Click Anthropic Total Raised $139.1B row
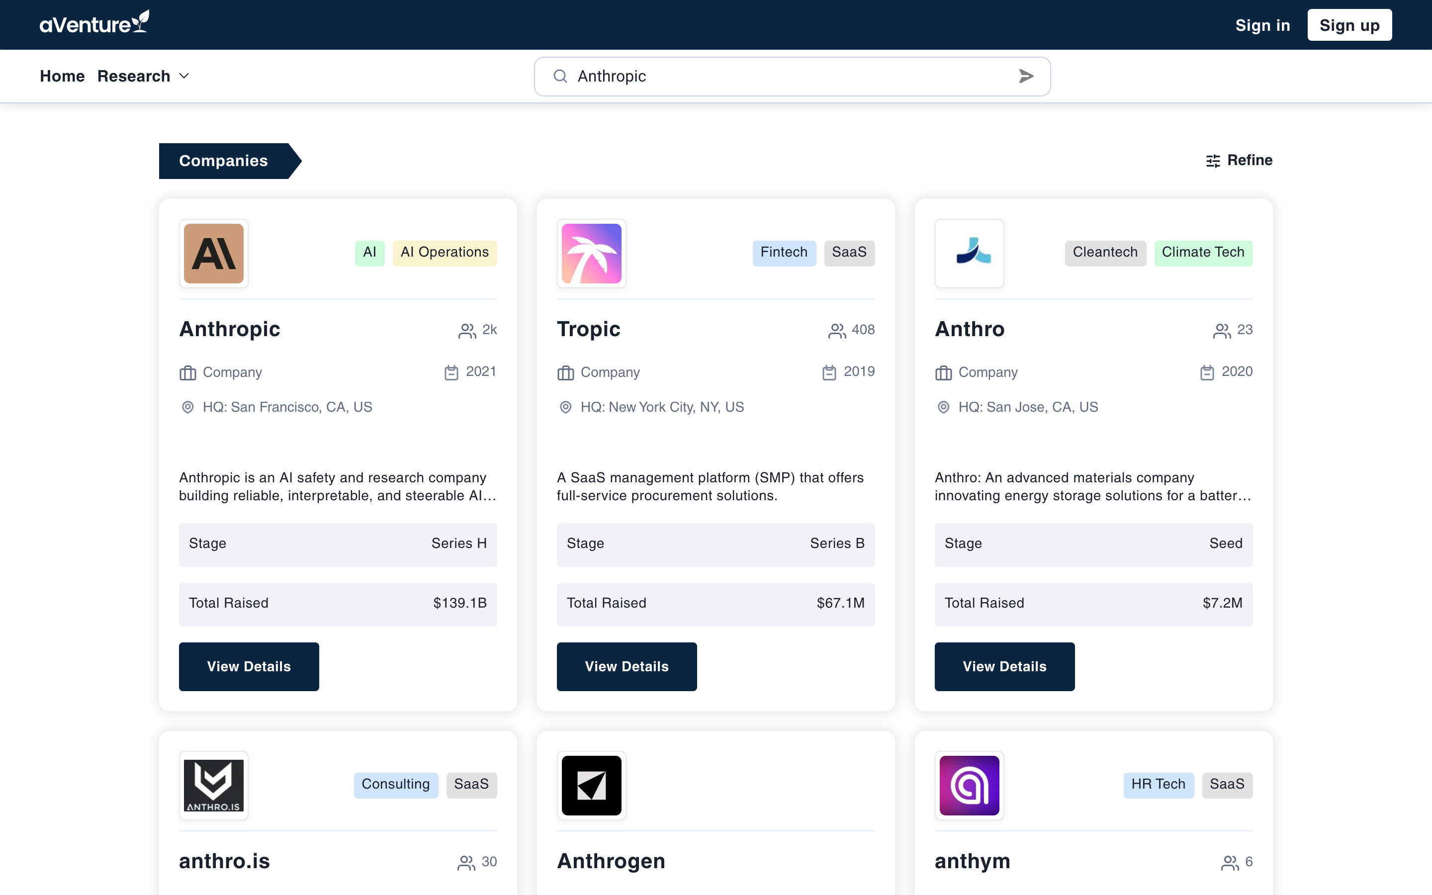The height and width of the screenshot is (895, 1432). pos(338,604)
